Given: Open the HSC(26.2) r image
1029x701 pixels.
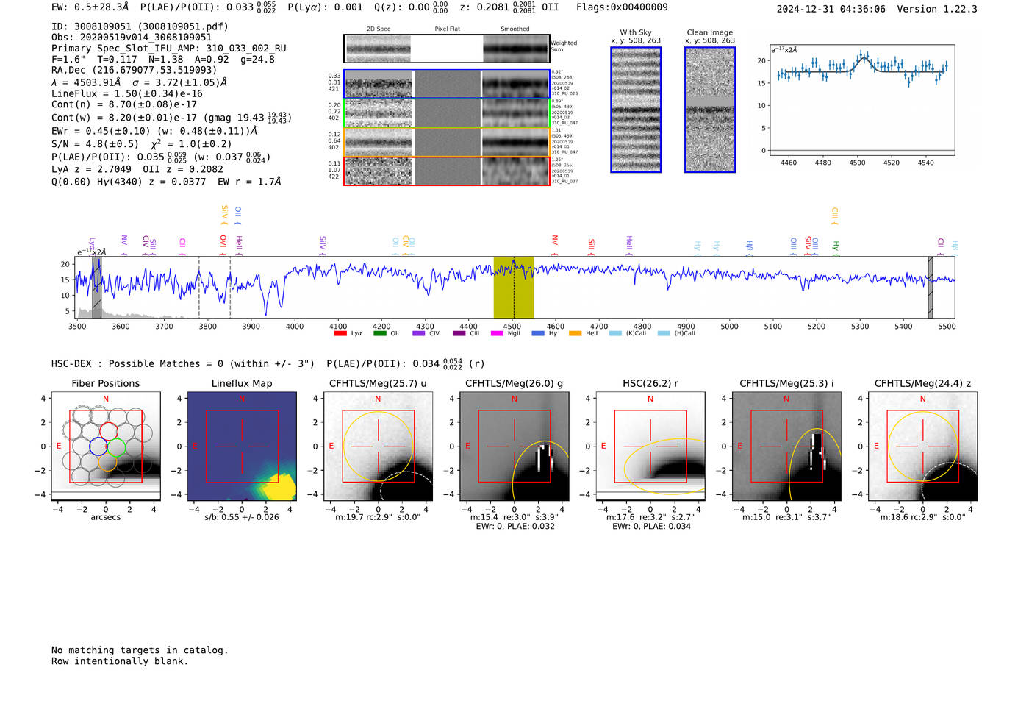Looking at the screenshot, I should 650,446.
